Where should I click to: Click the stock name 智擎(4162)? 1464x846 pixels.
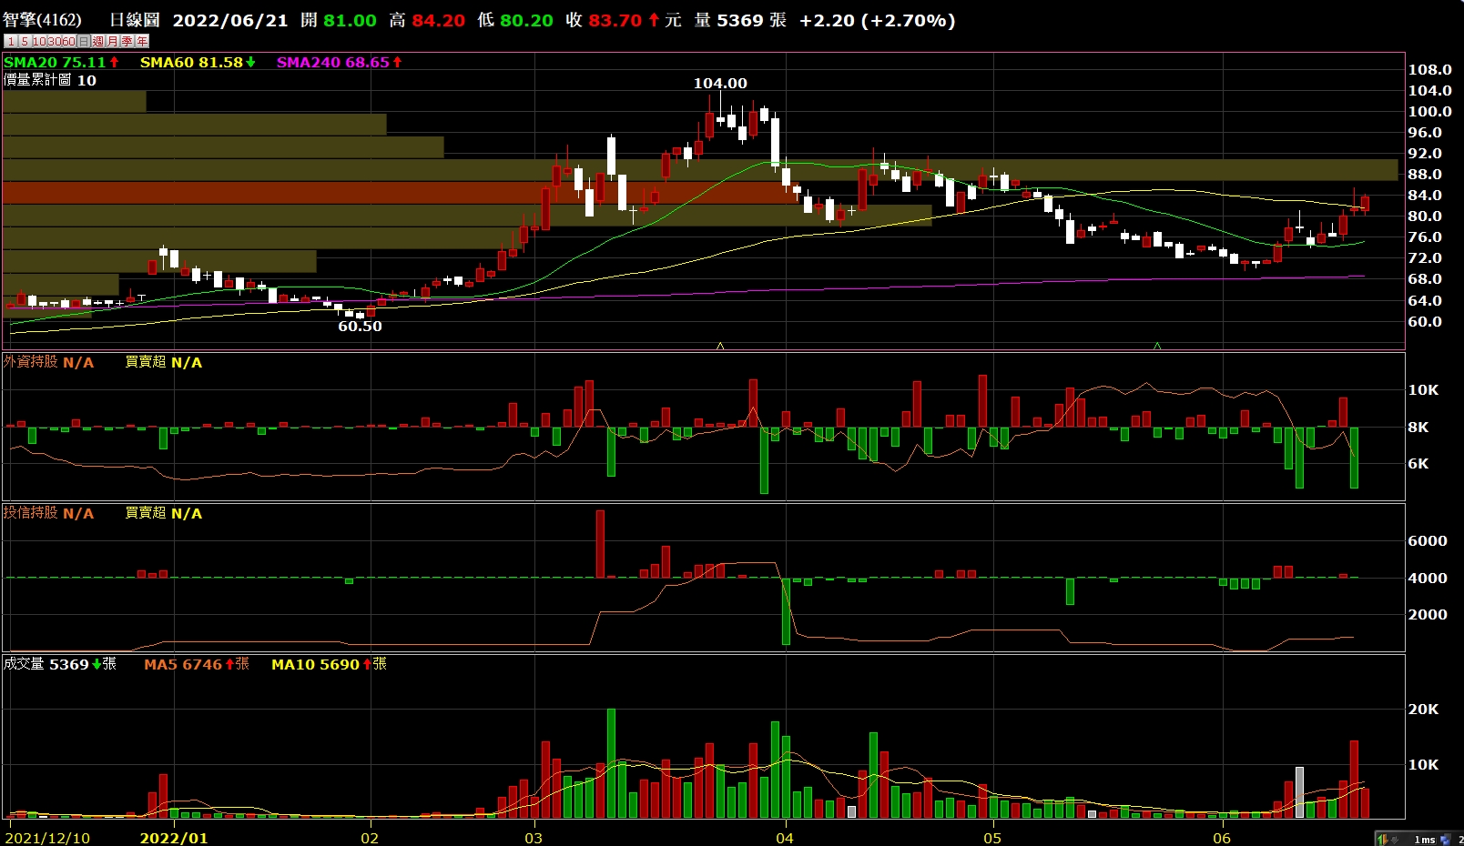42,20
